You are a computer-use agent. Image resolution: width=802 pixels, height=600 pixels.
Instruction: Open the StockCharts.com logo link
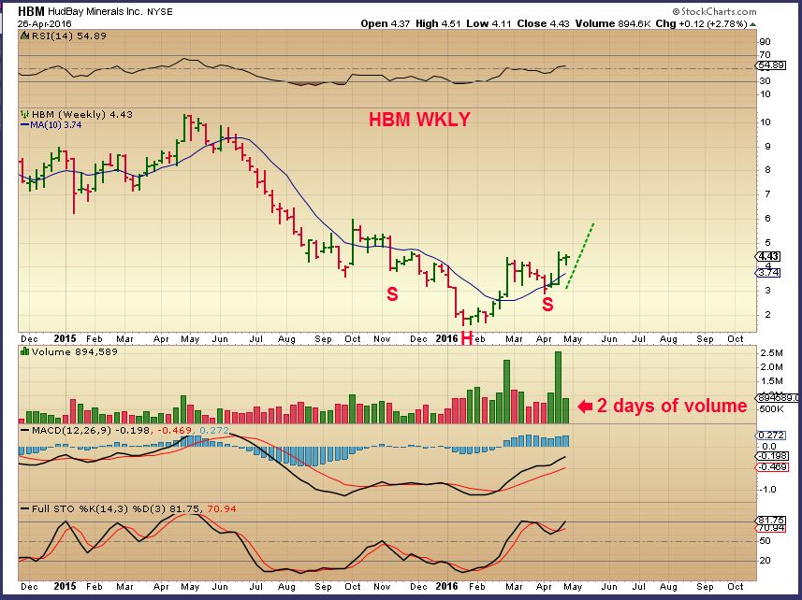pos(714,11)
